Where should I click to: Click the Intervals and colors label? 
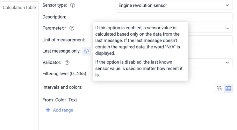pyautogui.click(x=62, y=87)
